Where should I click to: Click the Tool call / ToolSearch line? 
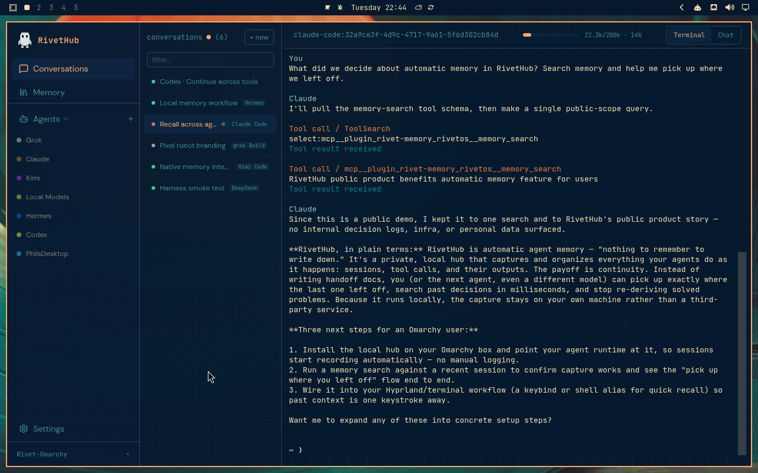click(339, 128)
